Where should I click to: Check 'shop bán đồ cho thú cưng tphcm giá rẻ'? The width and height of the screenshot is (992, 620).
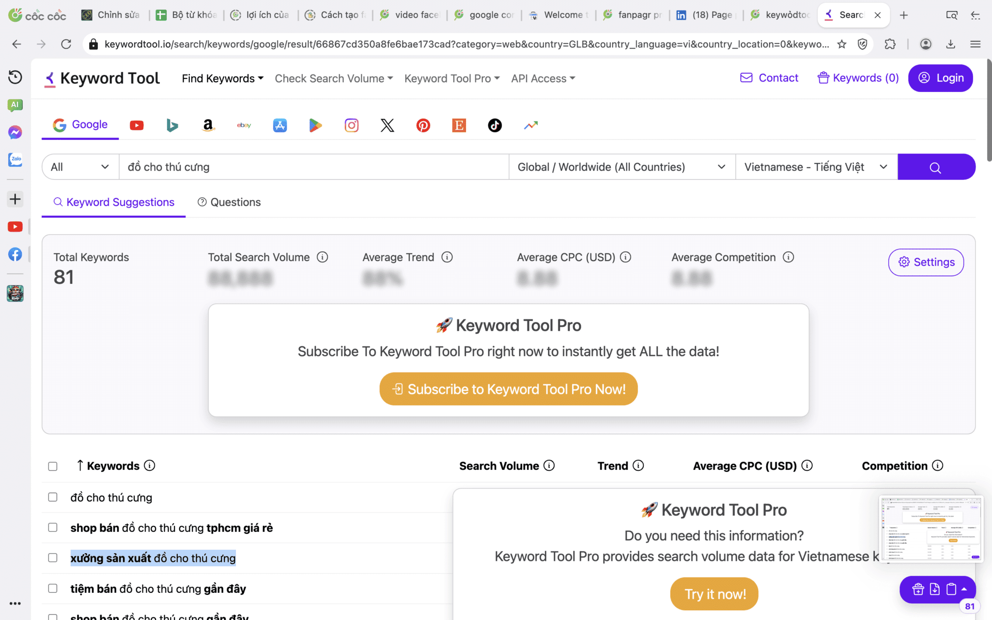tap(53, 527)
